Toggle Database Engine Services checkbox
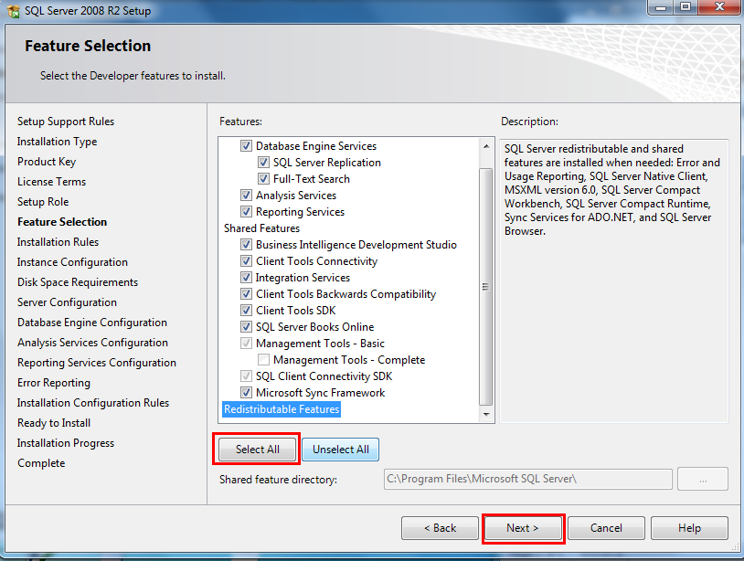This screenshot has height=561, width=744. pos(246,146)
